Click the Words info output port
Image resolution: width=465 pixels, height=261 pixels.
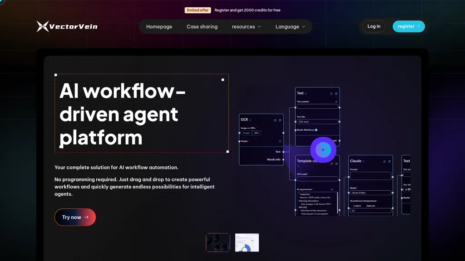[x=283, y=159]
